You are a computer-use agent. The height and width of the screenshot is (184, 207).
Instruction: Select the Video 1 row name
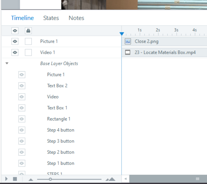point(47,53)
